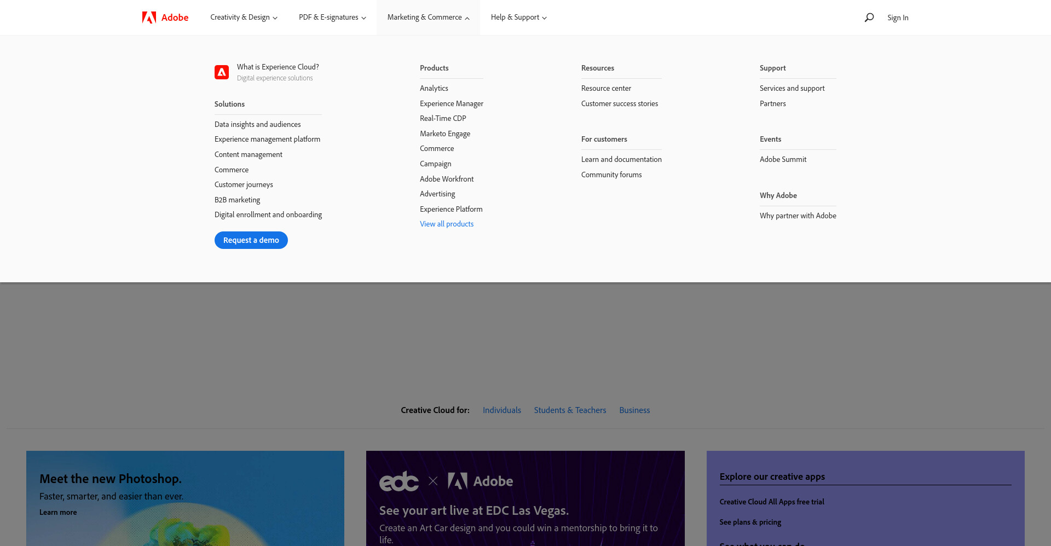
Task: Open Partners link
Action: point(772,103)
